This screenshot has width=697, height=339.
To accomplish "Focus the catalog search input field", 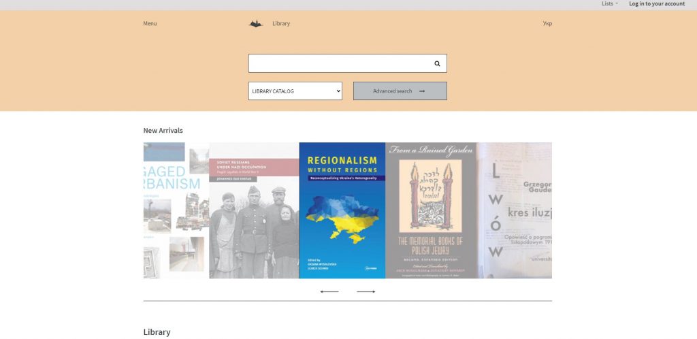I will 340,63.
